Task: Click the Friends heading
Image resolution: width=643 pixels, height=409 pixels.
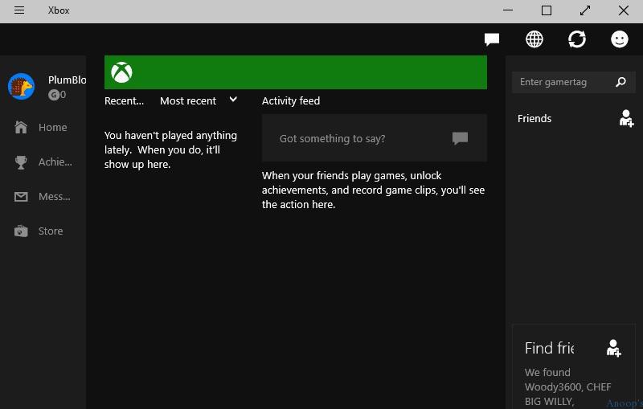Action: [x=534, y=118]
